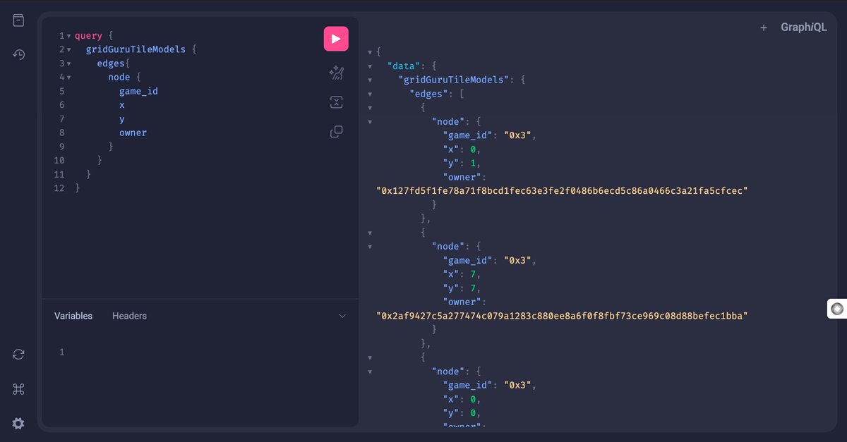Image resolution: width=847 pixels, height=442 pixels.
Task: Execute the query with the play button
Action: (336, 39)
